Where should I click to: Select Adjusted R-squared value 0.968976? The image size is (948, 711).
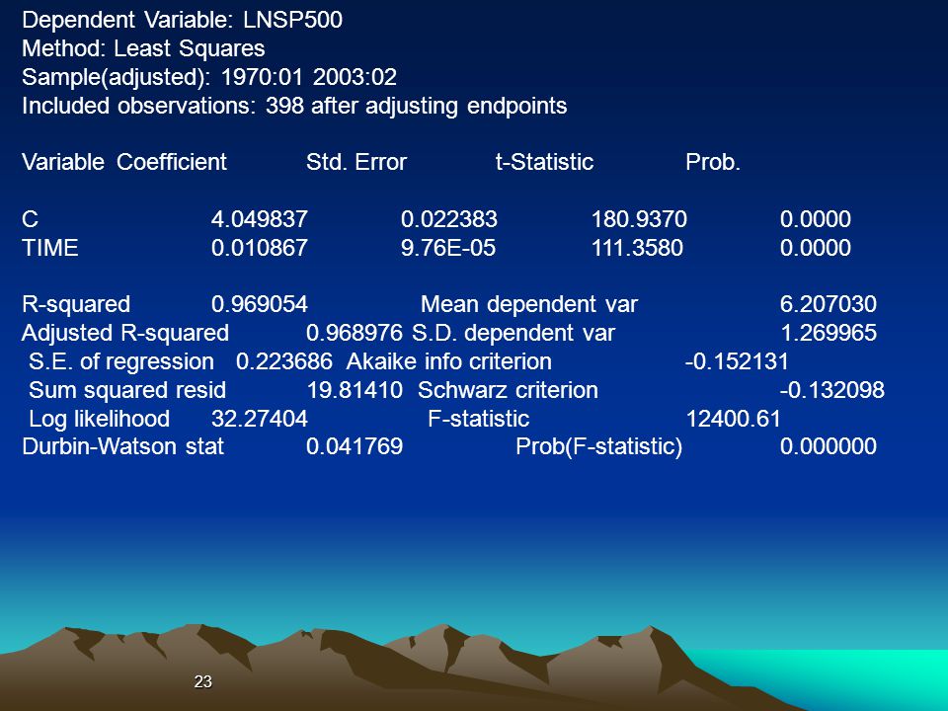point(355,333)
